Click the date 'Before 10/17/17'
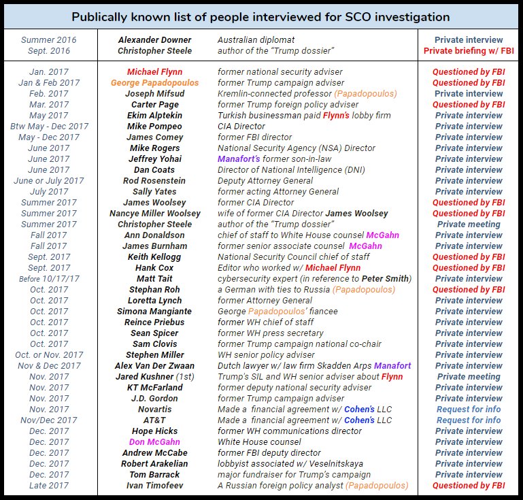 tap(50, 278)
